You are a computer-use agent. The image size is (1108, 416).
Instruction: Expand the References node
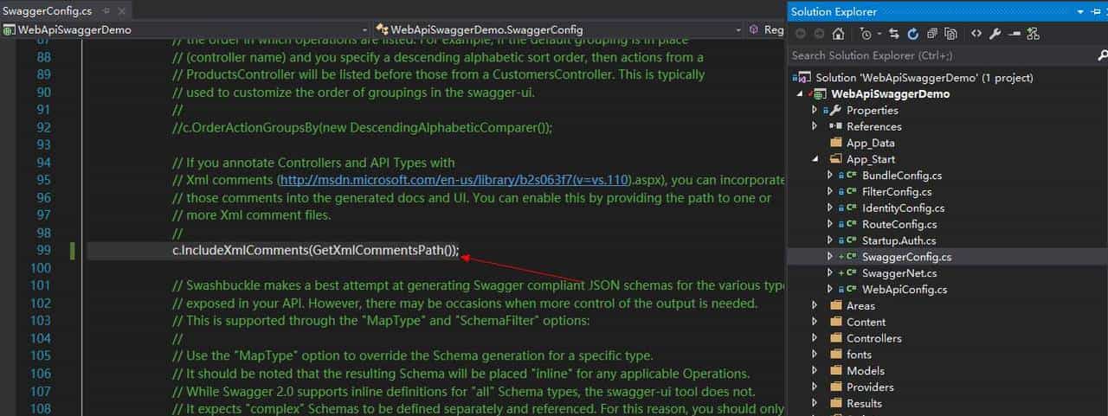click(x=815, y=126)
